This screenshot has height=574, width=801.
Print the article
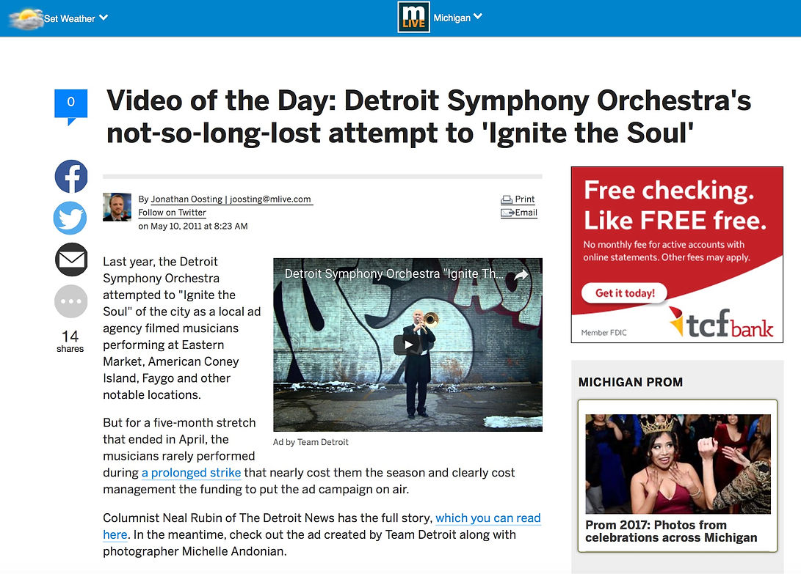(x=518, y=199)
